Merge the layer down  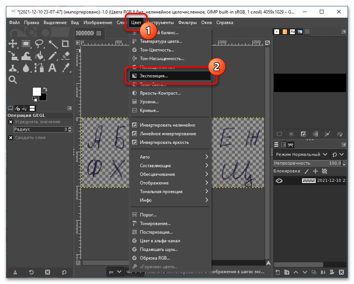coord(323,272)
